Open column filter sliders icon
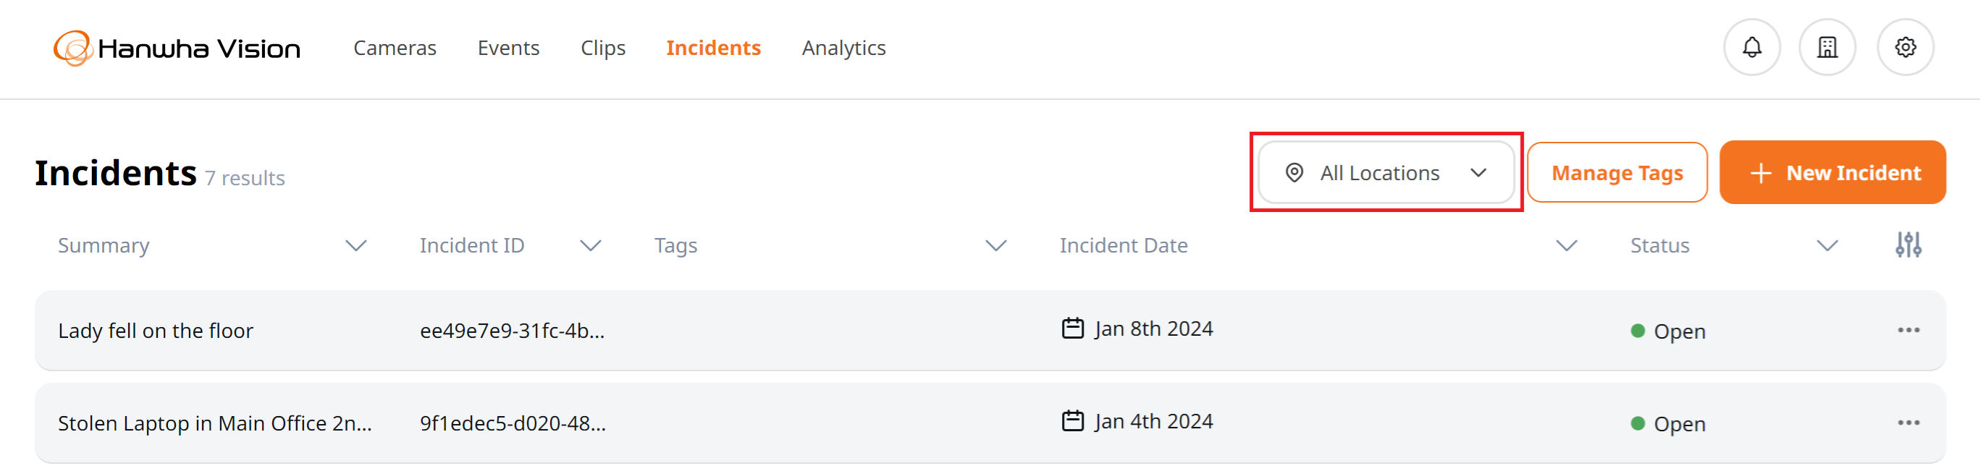The width and height of the screenshot is (1980, 466). (1908, 245)
